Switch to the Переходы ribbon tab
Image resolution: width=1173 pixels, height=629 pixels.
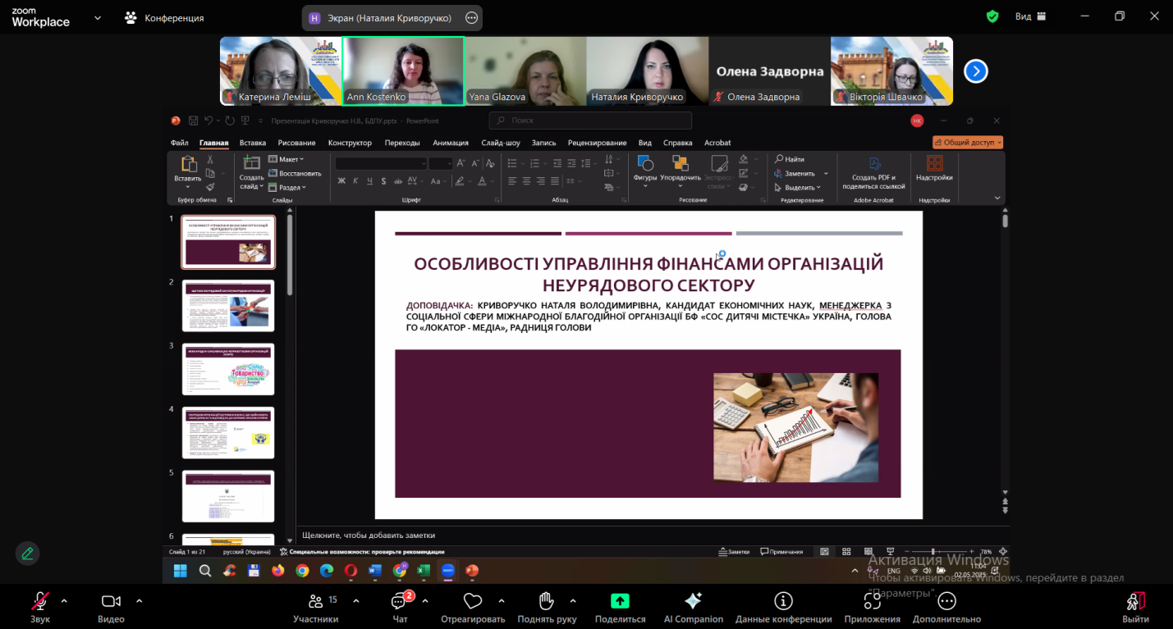[402, 143]
